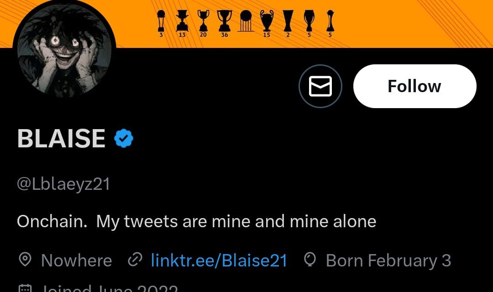The image size is (493, 292).
Task: Select the banner trophy labeled 20
Action: [203, 21]
